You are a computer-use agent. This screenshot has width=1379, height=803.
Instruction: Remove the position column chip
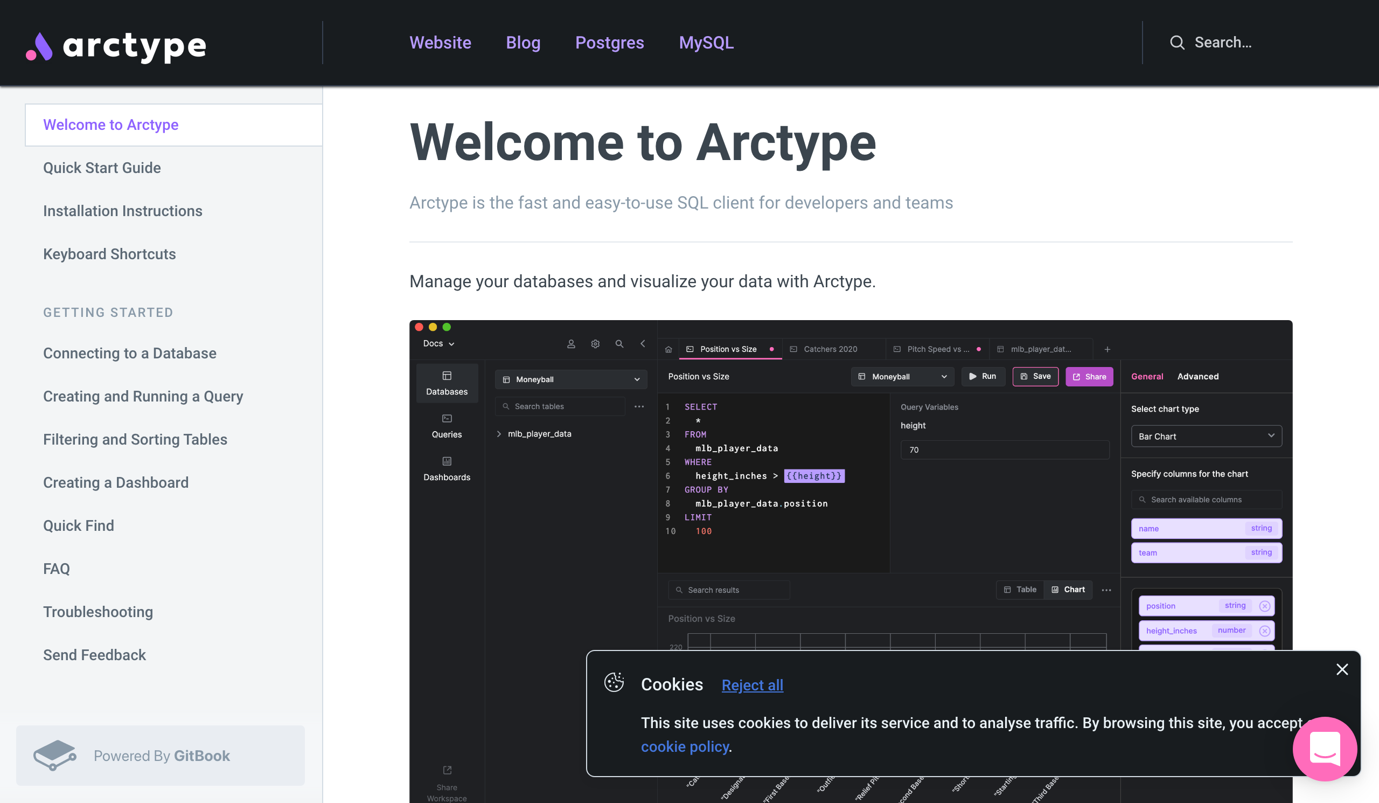tap(1264, 605)
